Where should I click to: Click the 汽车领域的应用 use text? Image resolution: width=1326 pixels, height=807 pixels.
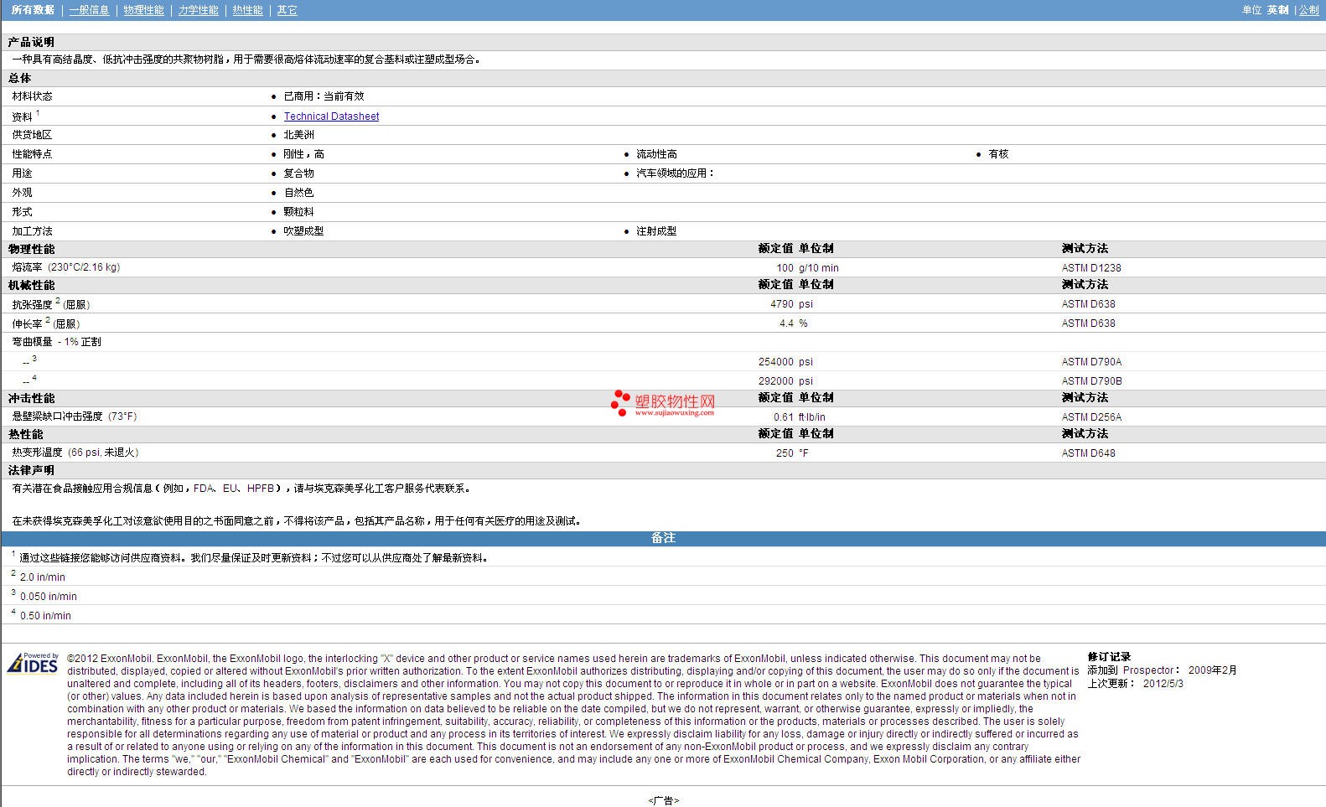point(675,173)
